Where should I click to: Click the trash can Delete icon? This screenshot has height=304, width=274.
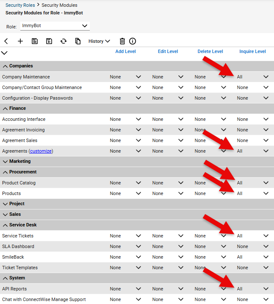122,41
